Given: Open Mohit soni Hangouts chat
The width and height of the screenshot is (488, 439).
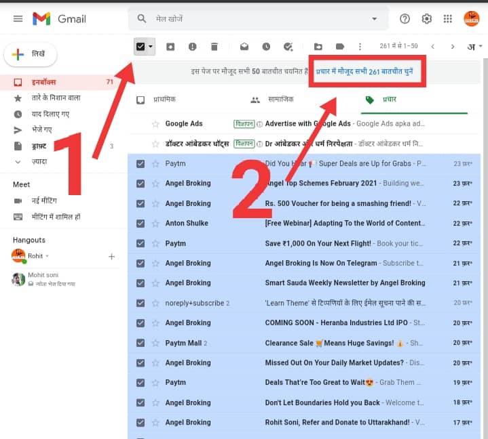Looking at the screenshot, I should click(43, 279).
